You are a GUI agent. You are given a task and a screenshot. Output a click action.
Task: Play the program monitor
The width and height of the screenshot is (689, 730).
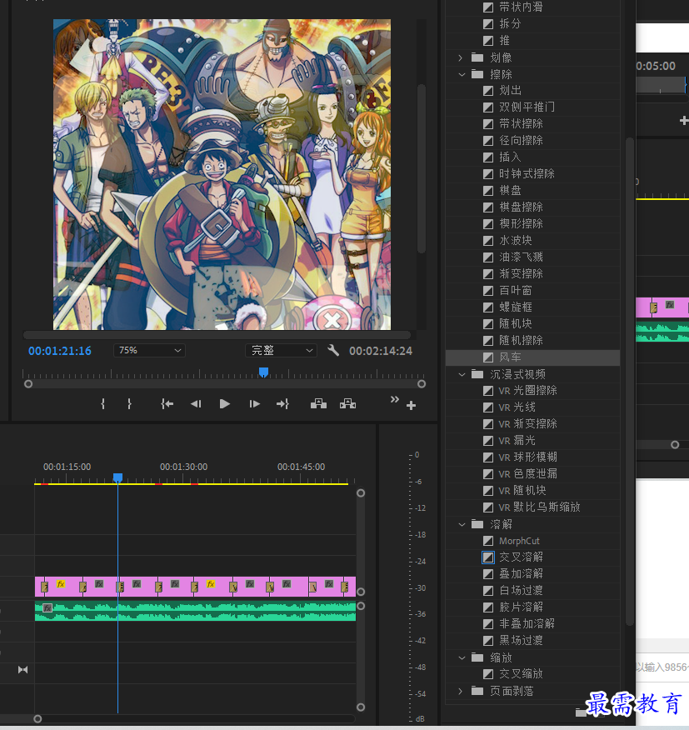click(x=224, y=403)
